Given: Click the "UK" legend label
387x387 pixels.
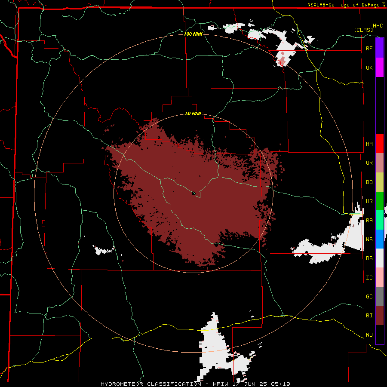Looking at the screenshot, I should (369, 68).
